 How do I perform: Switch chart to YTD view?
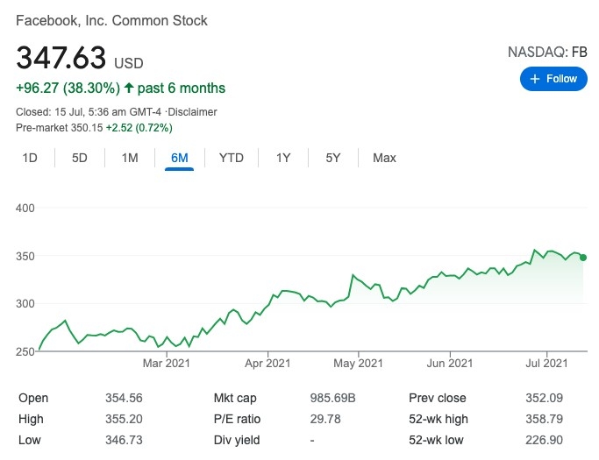tap(232, 158)
